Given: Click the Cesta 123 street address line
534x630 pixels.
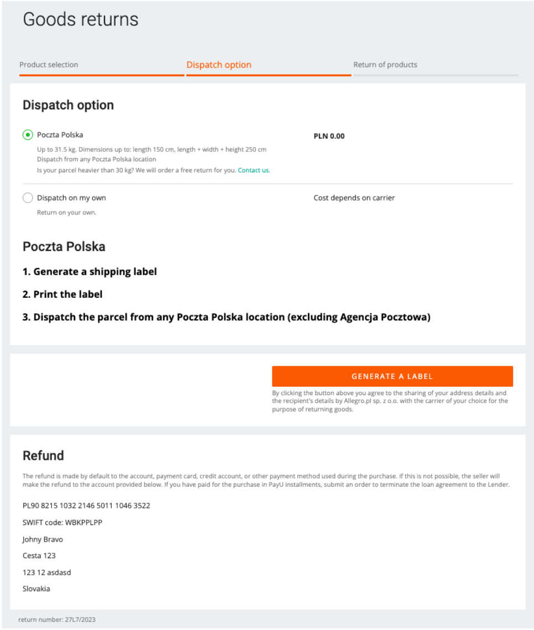Looking at the screenshot, I should point(39,555).
